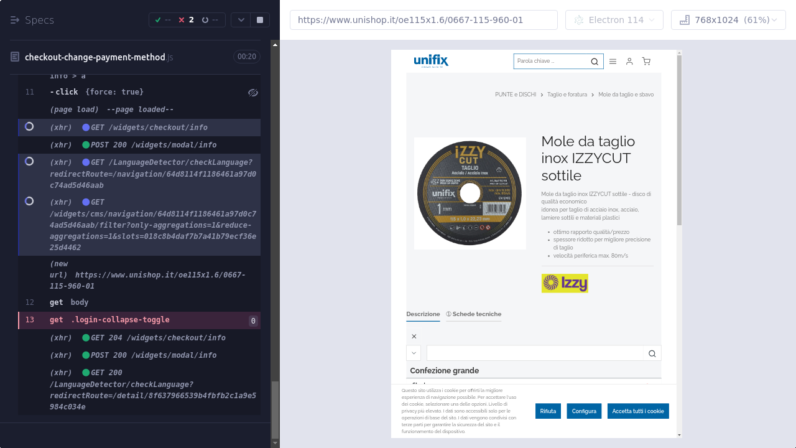The height and width of the screenshot is (448, 796).
Task: Toggle the hidden-element eye icon on click command
Action: coord(252,93)
